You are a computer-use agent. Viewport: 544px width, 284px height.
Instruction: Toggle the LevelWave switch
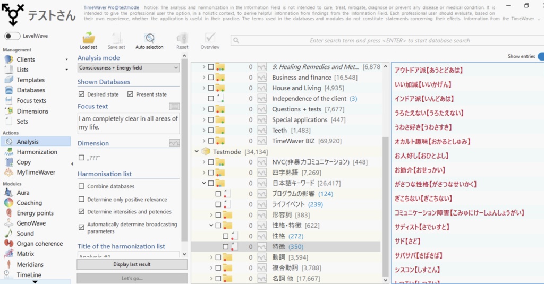(12, 36)
